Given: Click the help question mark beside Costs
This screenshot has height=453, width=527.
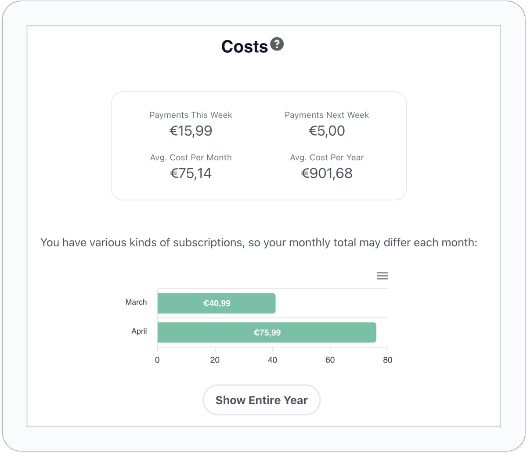Looking at the screenshot, I should (277, 44).
